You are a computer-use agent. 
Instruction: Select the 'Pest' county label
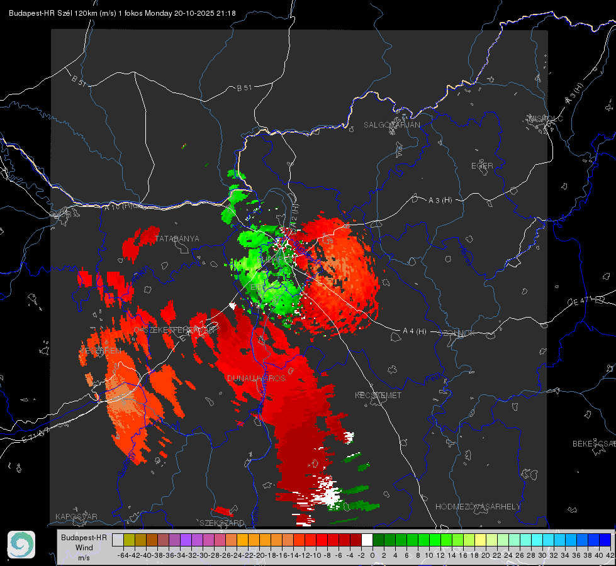(x=433, y=378)
